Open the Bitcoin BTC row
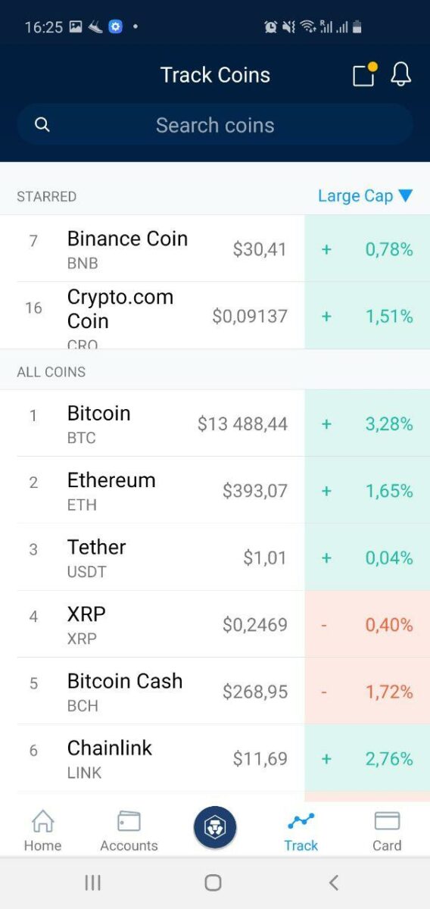Image resolution: width=430 pixels, height=909 pixels. [215, 423]
